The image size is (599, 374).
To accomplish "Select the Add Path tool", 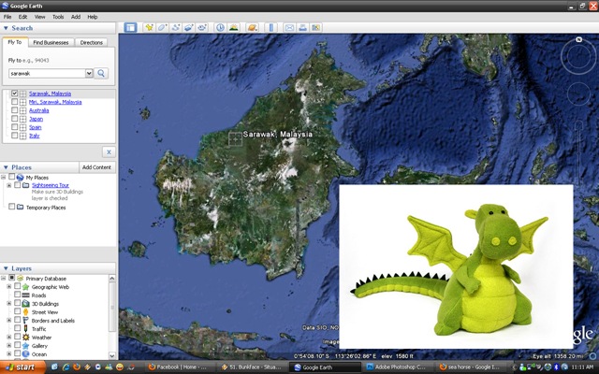I will point(176,27).
